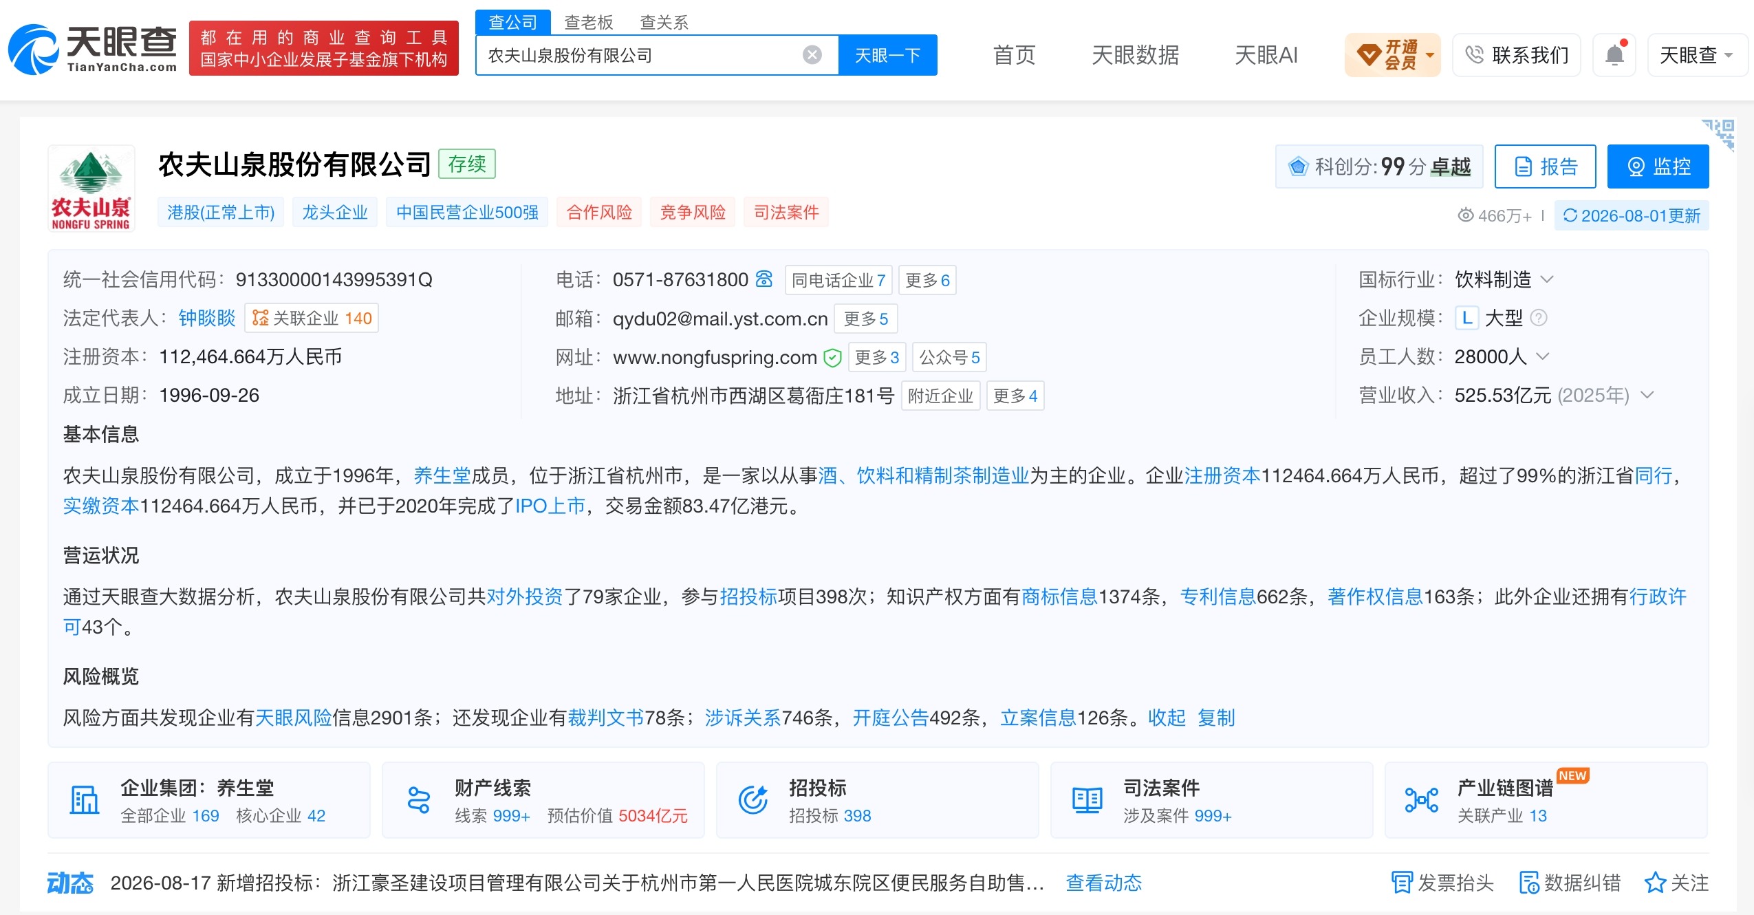Expand 员工人数 28000人 chevron
Screen dimensions: 1754x915
[1542, 356]
